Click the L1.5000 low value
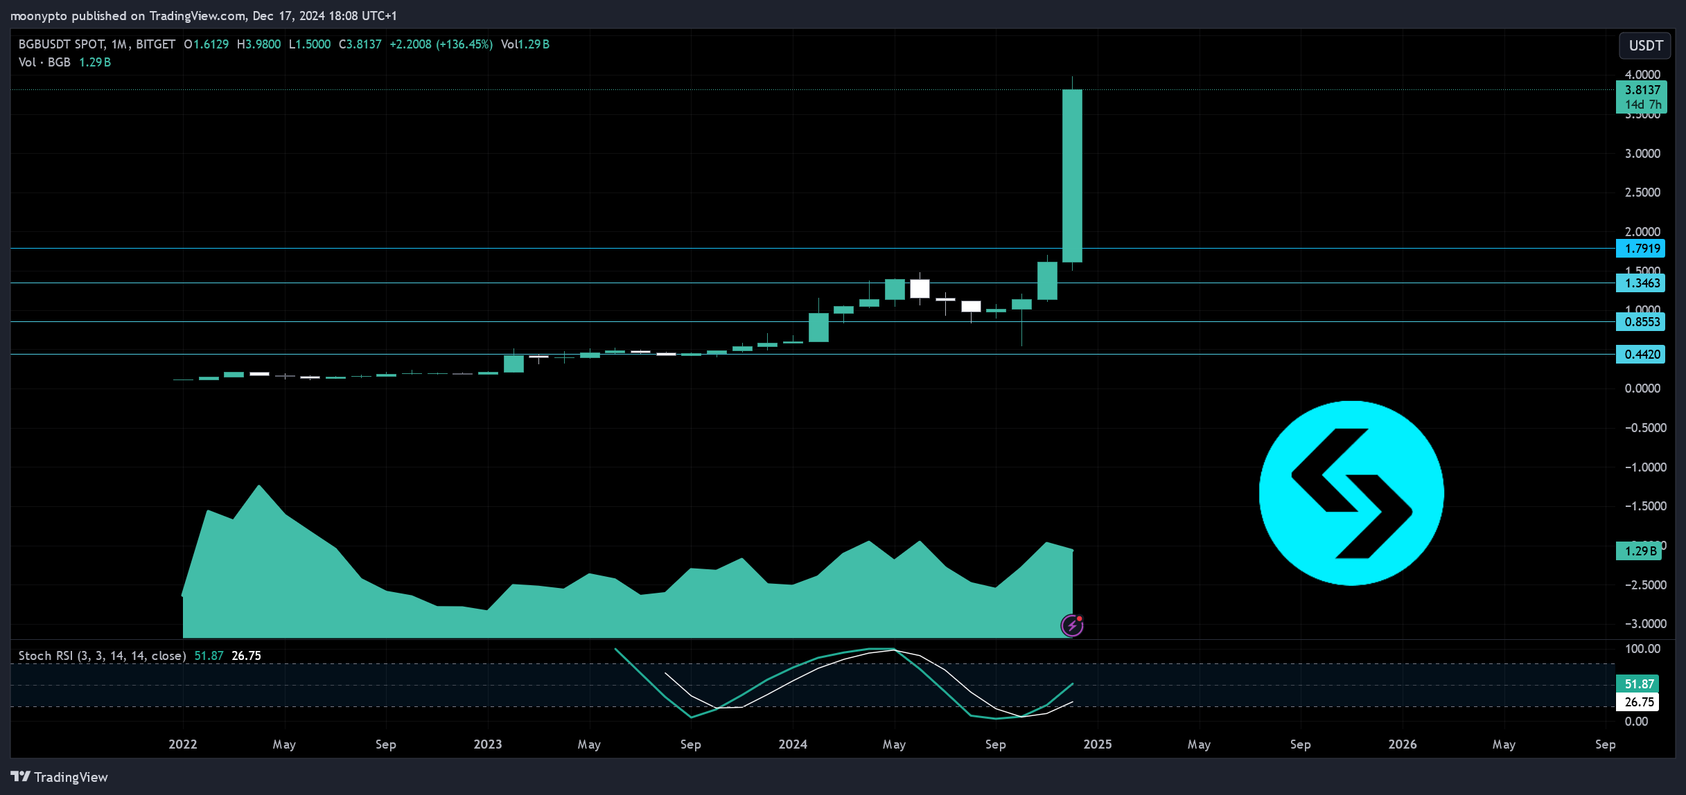Image resolution: width=1686 pixels, height=795 pixels. [x=310, y=44]
